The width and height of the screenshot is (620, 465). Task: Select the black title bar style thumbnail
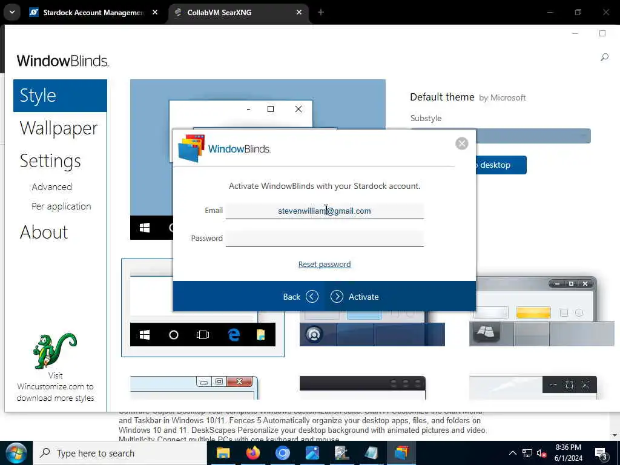click(363, 388)
